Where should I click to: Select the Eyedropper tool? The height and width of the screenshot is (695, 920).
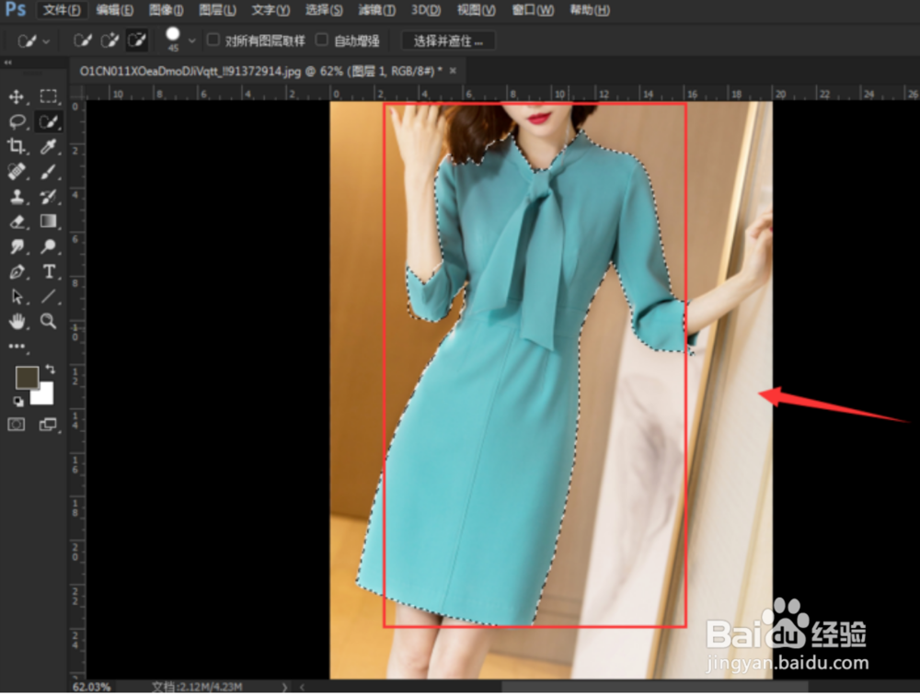tap(48, 146)
